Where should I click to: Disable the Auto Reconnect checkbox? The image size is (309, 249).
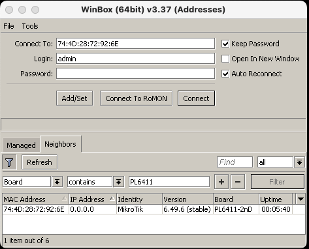(225, 74)
